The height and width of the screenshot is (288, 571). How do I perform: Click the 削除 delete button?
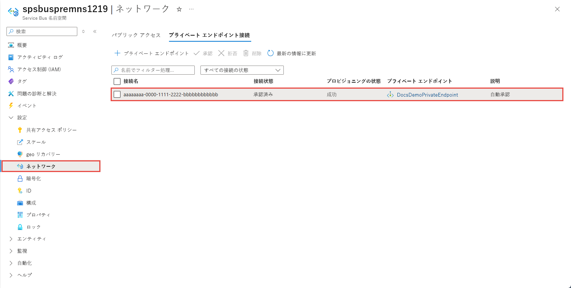point(252,53)
